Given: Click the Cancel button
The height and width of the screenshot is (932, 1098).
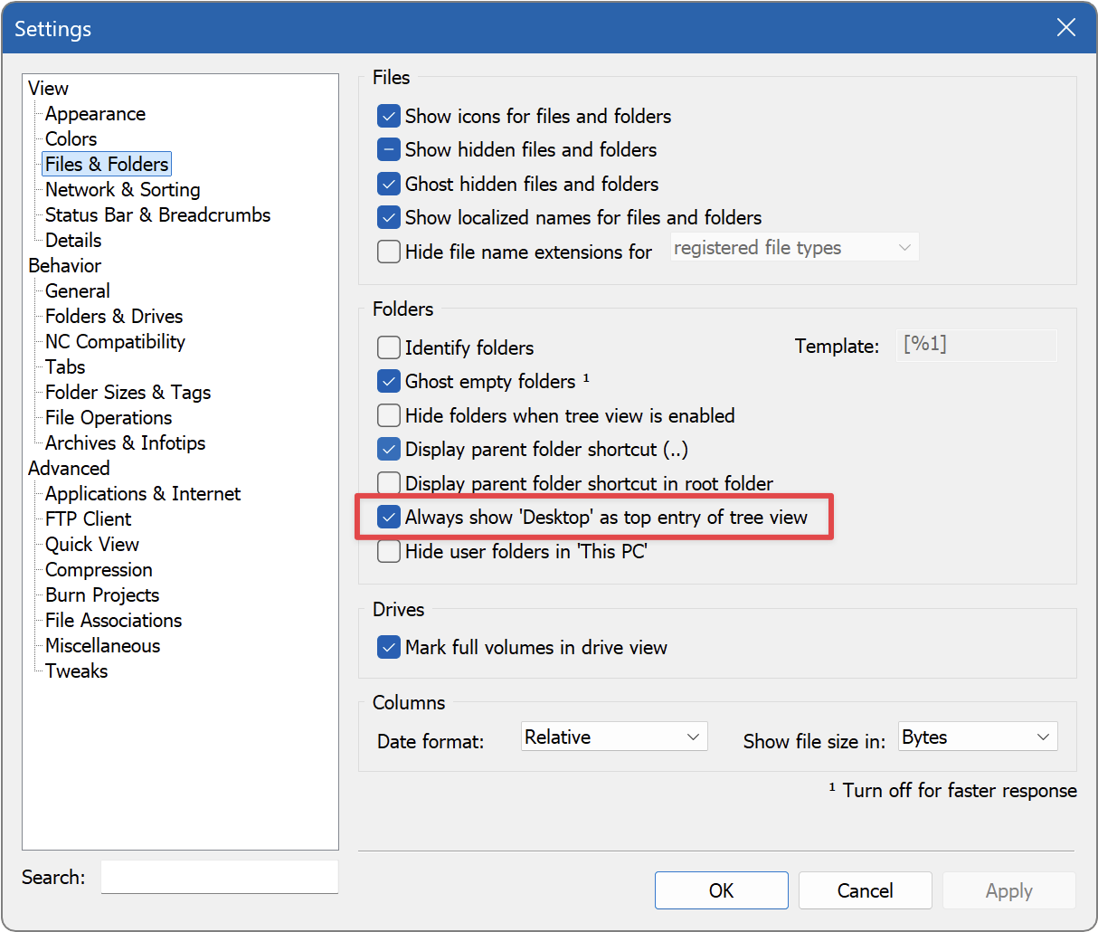Looking at the screenshot, I should (865, 890).
